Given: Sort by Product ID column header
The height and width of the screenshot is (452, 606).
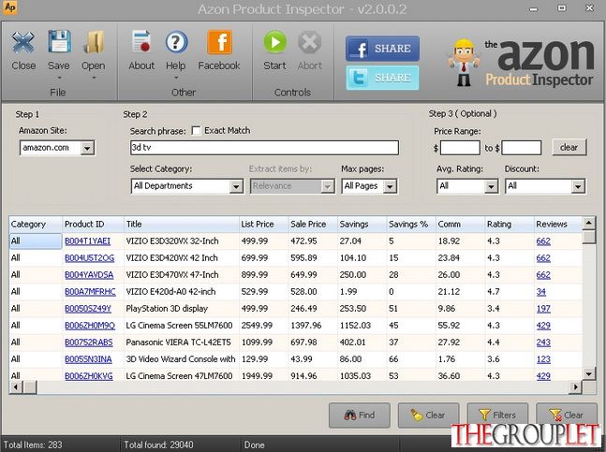Looking at the screenshot, I should (x=93, y=225).
